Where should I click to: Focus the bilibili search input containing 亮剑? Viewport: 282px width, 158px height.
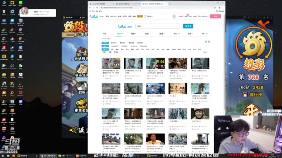[x=159, y=26]
